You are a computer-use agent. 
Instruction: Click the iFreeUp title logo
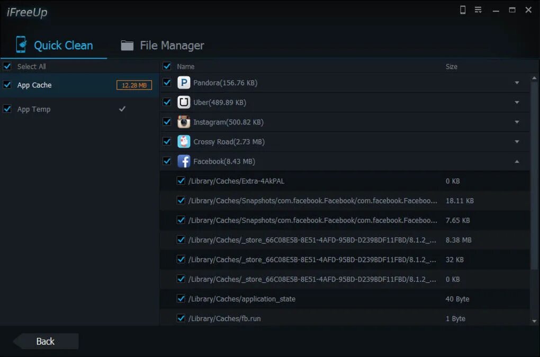point(27,12)
